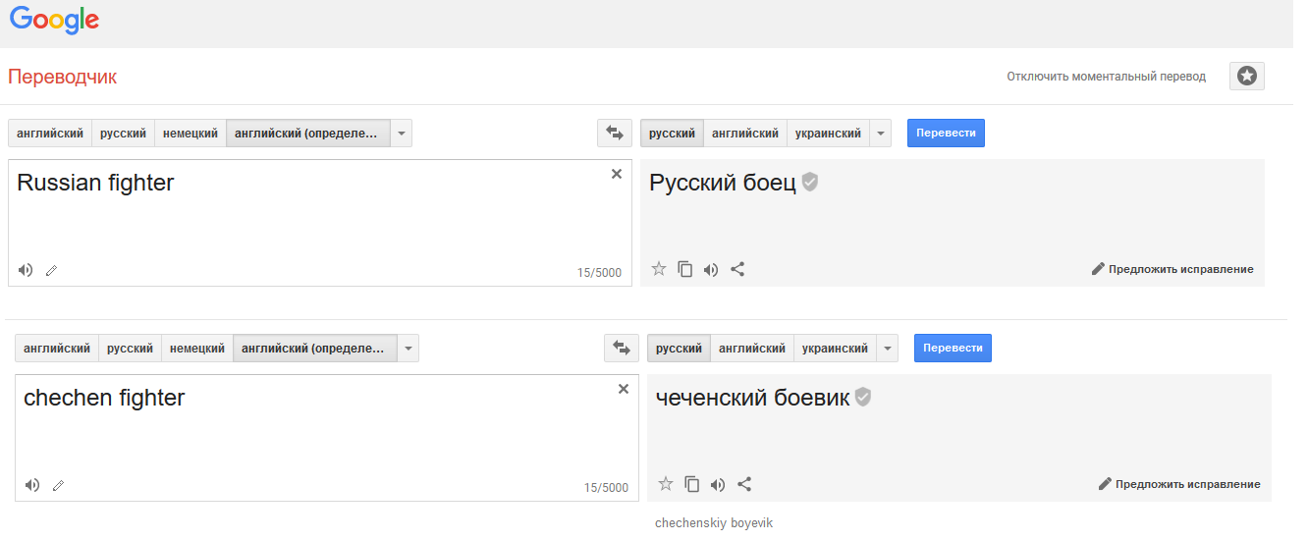Select 'немецкий' as top source language

tap(190, 134)
